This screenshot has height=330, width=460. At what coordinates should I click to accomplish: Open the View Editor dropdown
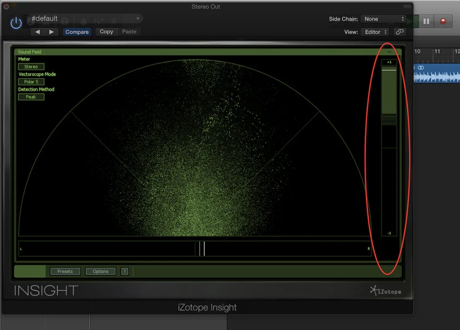point(376,32)
